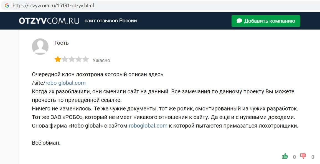
Task: Click the line 'Очередной клон лохотрона который описан здесь'
Action: (98, 74)
